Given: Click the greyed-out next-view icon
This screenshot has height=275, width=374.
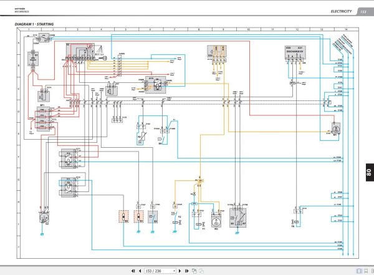Looking at the screenshot, I should click(201, 271).
